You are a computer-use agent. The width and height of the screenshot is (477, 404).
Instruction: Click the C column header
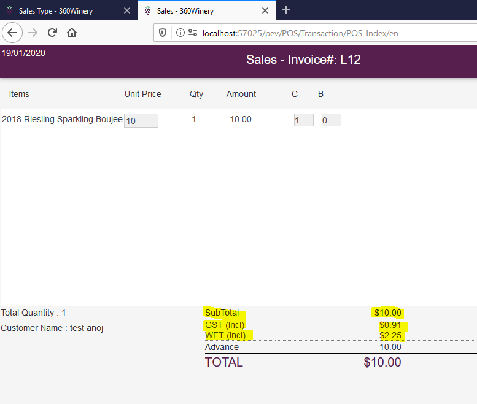point(295,94)
